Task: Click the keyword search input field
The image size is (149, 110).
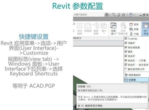Action: pyautogui.click(x=88, y=15)
